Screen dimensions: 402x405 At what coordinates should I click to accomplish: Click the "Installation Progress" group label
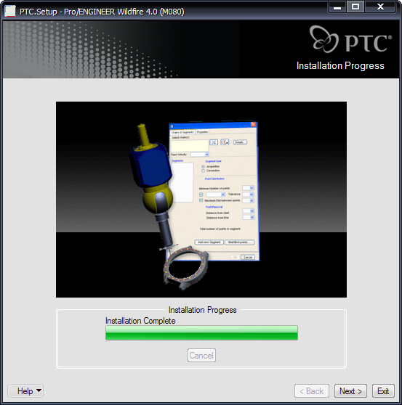tap(203, 310)
